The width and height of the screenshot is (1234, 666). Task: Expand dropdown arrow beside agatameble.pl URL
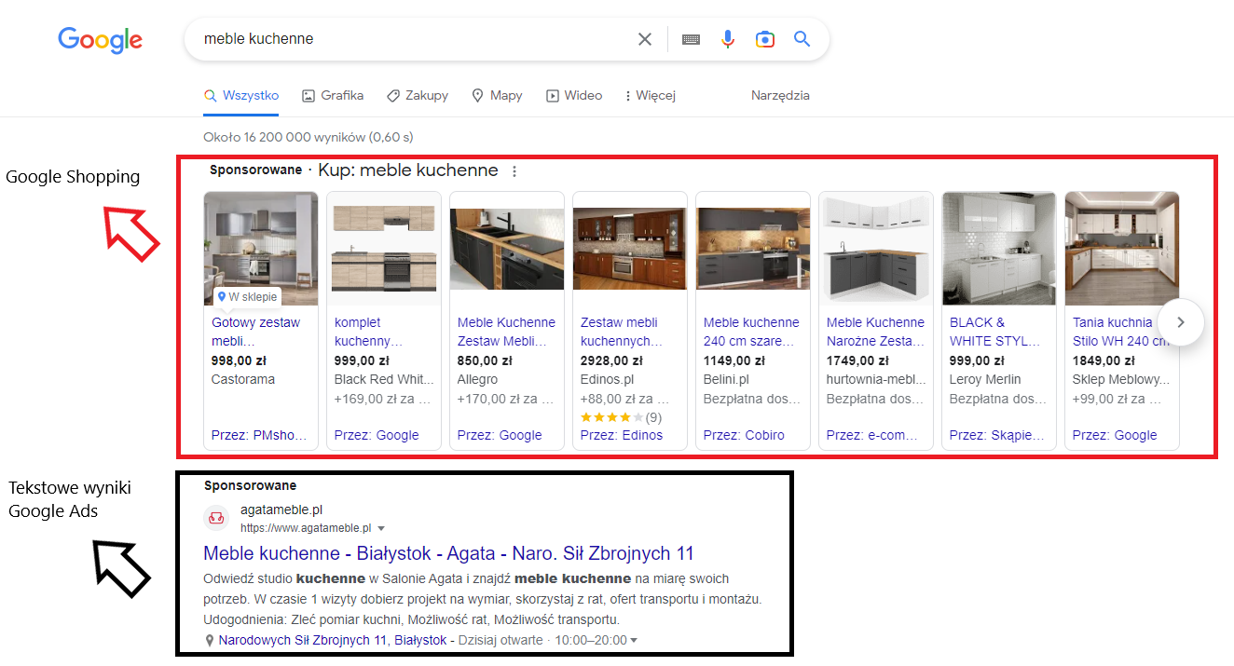coord(381,528)
